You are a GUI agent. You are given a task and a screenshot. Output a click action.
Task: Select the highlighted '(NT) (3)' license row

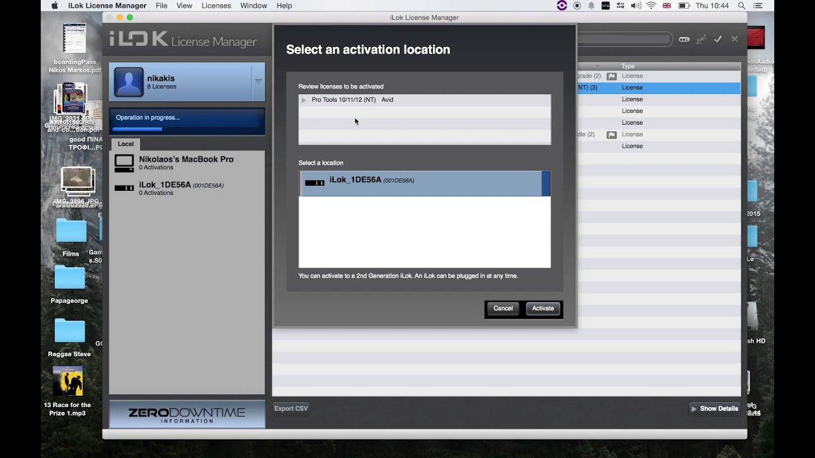659,88
